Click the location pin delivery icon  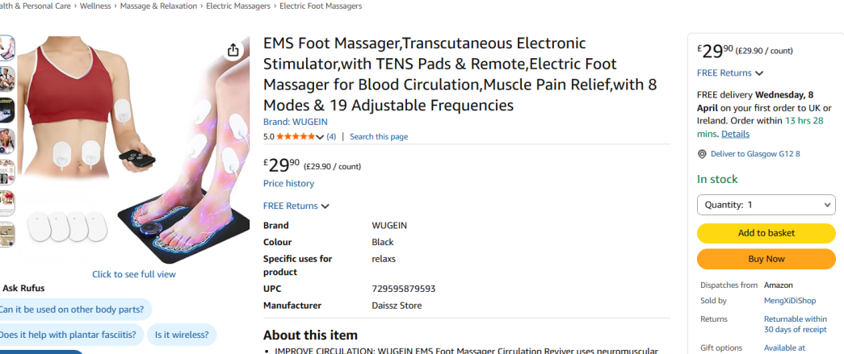(702, 154)
